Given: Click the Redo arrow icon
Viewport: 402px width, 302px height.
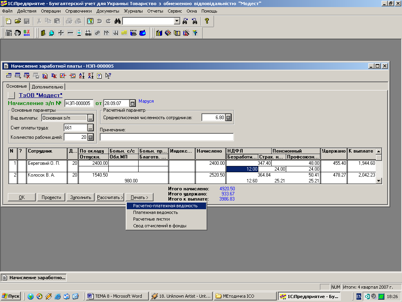Looking at the screenshot, I should pyautogui.click(x=108, y=21).
